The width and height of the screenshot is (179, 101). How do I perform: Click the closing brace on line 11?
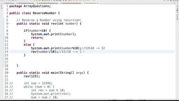pos(25,41)
